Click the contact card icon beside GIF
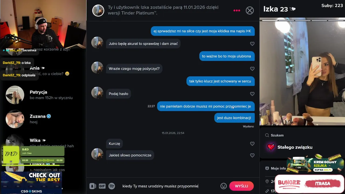 [x=93, y=186]
